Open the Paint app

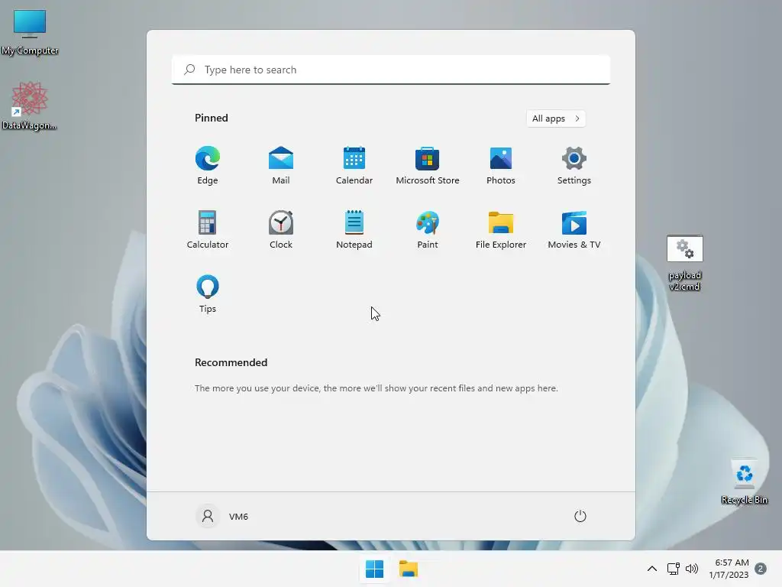coord(428,229)
